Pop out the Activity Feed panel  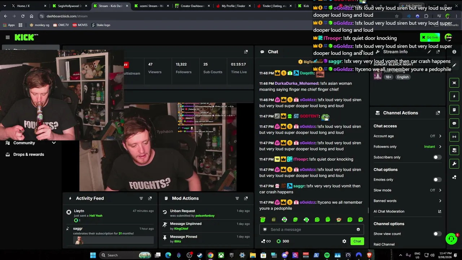tap(150, 198)
